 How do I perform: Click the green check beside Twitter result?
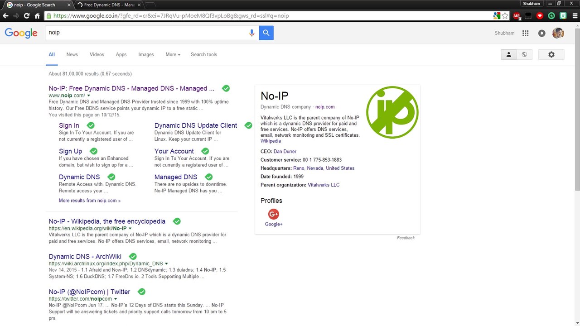(x=141, y=292)
